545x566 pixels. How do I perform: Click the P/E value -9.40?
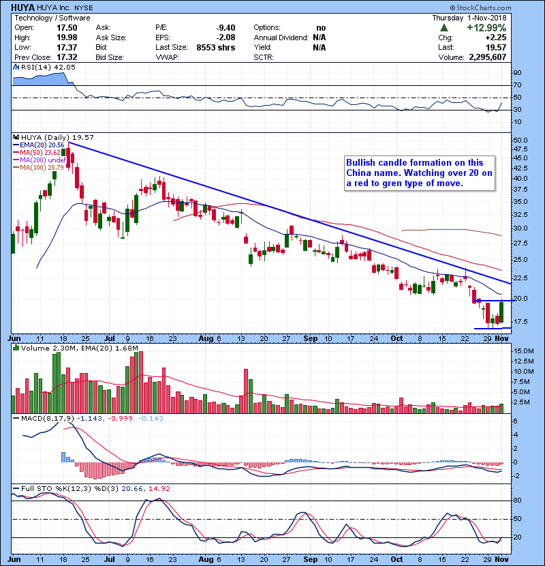coord(225,28)
